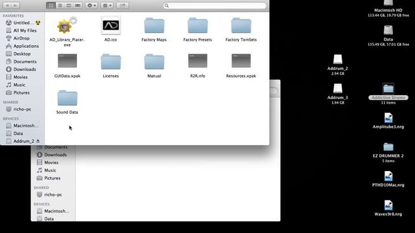Click the Finder search field

(215, 5)
